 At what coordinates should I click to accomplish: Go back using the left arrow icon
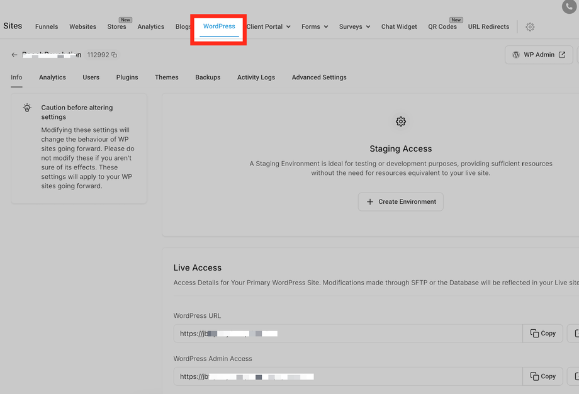coord(14,55)
